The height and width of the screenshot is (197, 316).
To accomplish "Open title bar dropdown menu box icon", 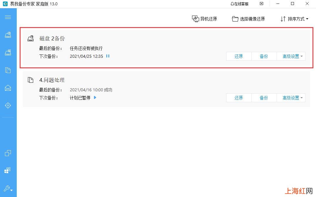I will click(261, 4).
